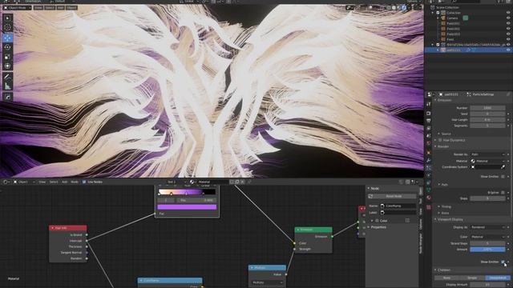This screenshot has width=513, height=288.
Task: Open the Viewport Display Color dropdown
Action: point(487,237)
